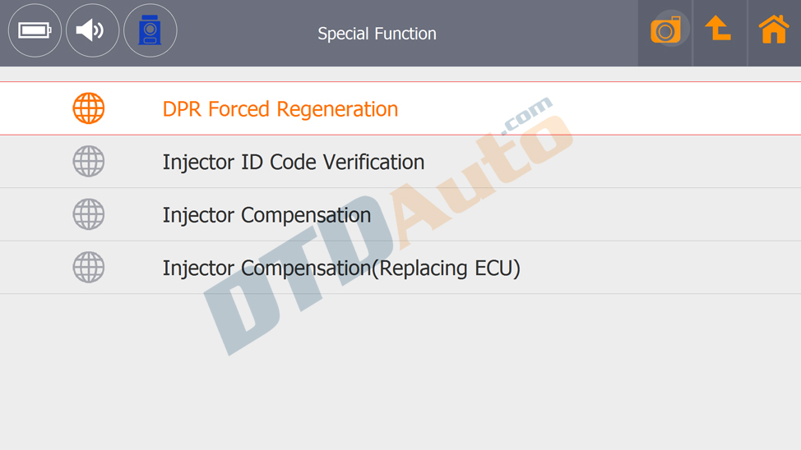Viewport: 801px width, 450px height.
Task: Click the orange globe beside DPR Forced Regeneration
Action: 89,108
